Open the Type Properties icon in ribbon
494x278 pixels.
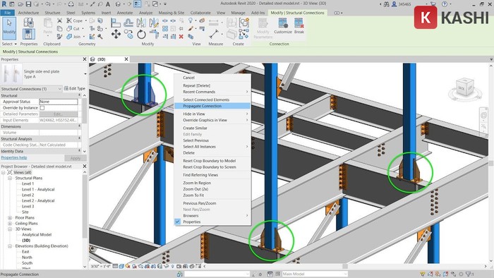click(28, 23)
